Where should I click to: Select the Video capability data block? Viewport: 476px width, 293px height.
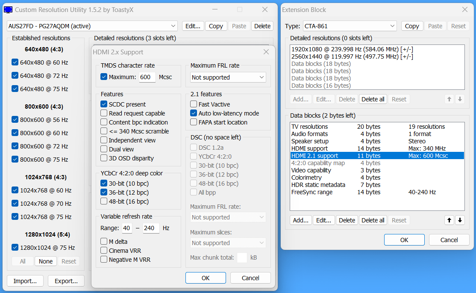pos(377,170)
